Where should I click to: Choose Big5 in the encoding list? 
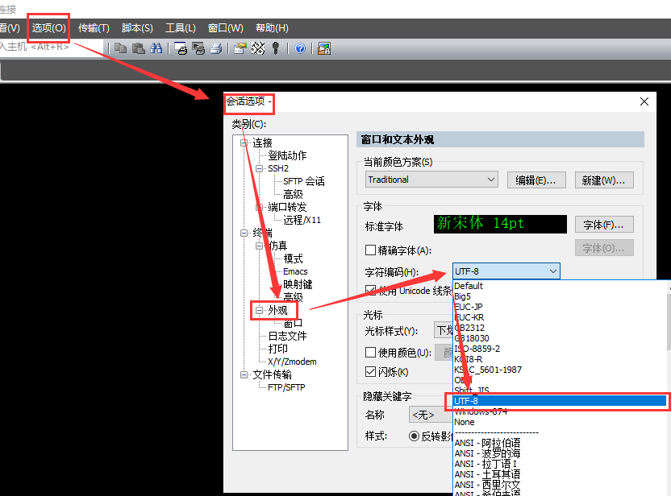point(462,296)
